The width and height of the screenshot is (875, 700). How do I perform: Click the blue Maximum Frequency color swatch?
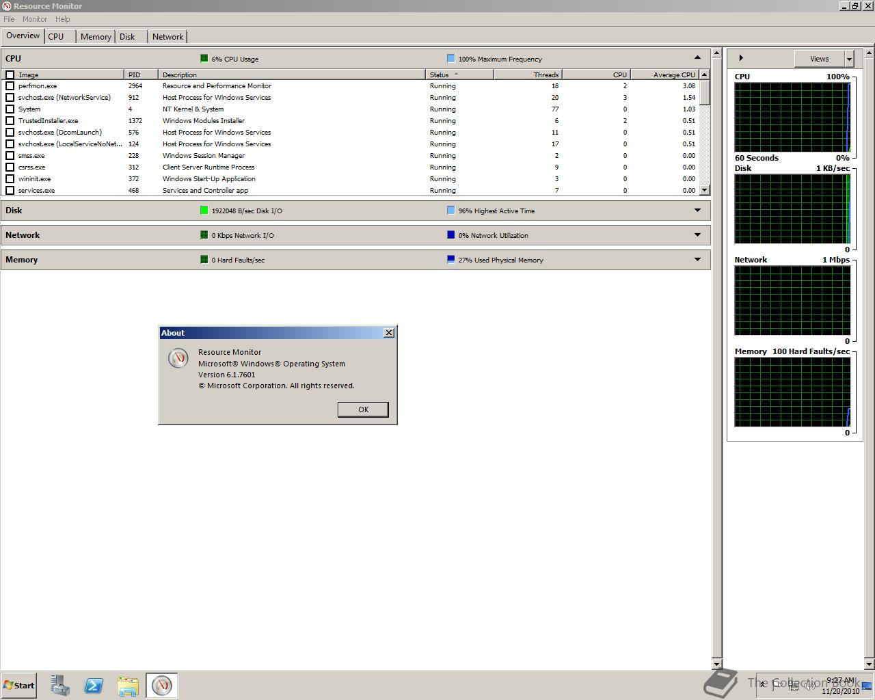tap(450, 59)
